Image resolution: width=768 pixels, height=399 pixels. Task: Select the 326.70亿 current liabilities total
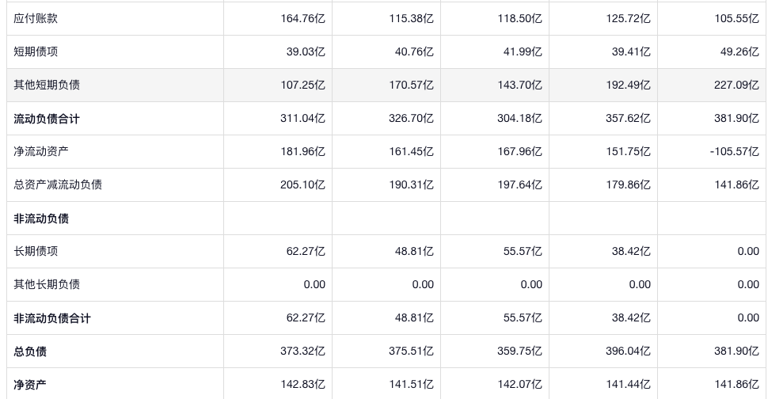click(x=411, y=119)
